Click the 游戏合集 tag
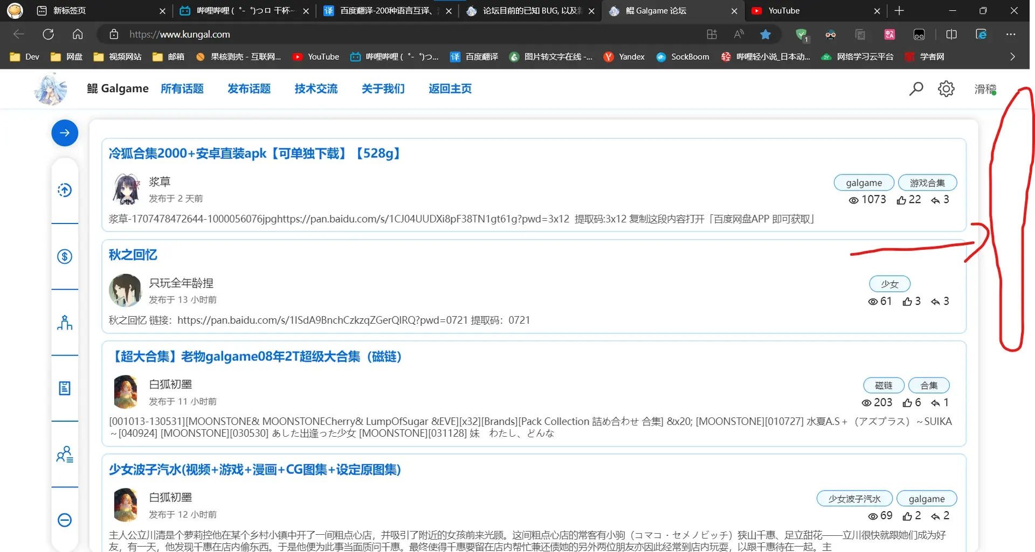 click(927, 183)
